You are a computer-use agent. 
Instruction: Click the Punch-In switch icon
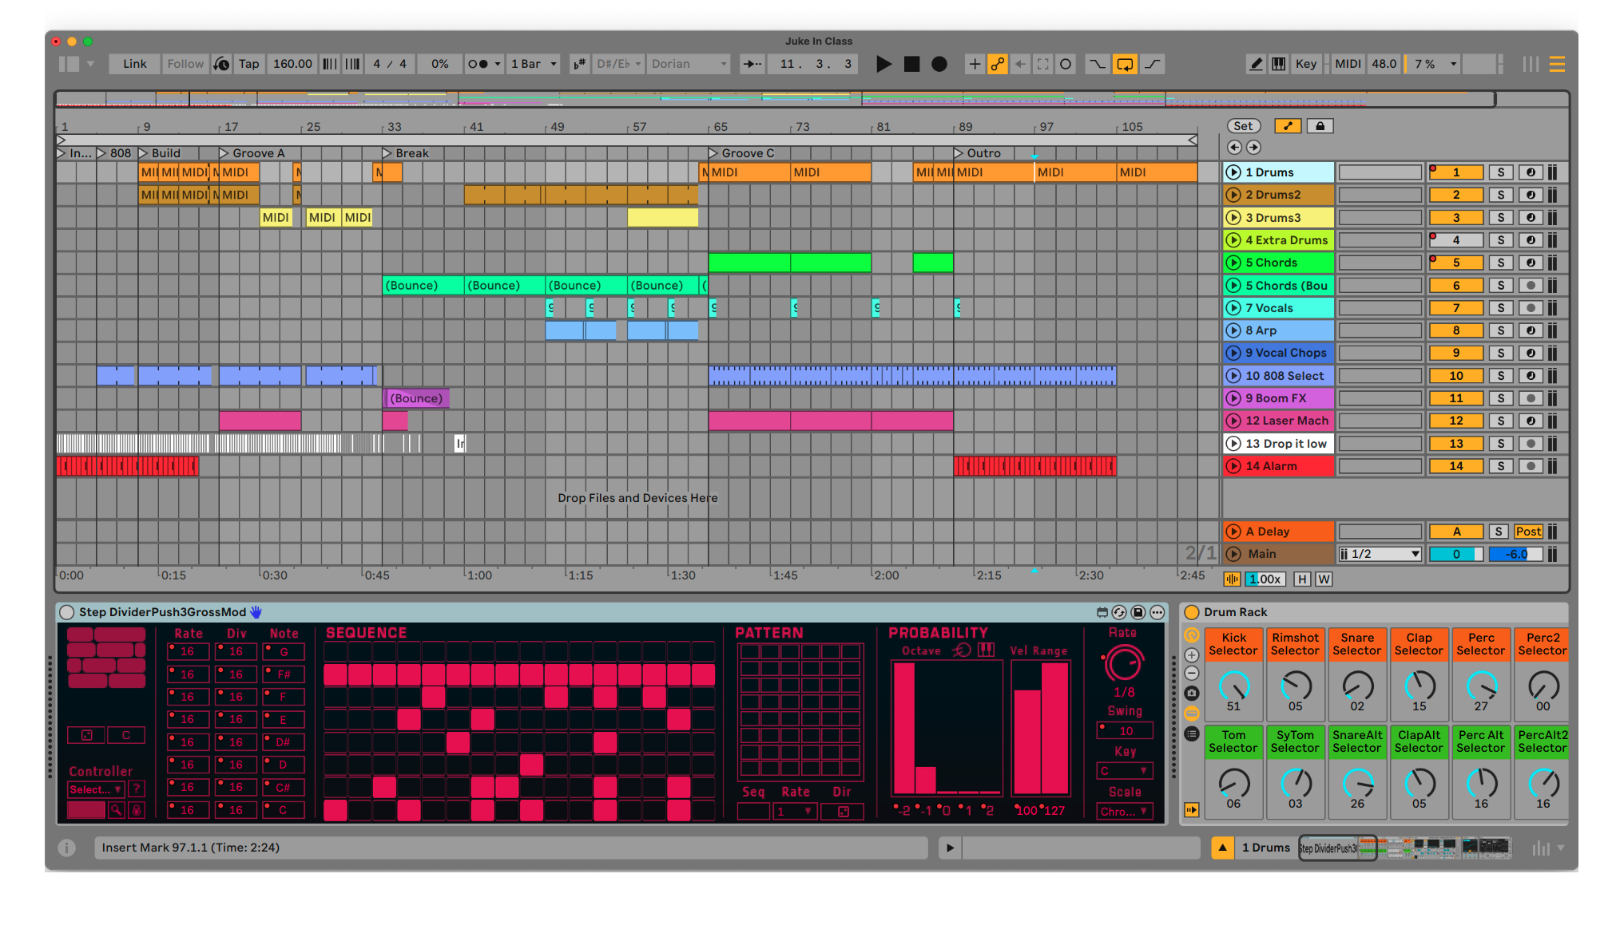pos(1098,64)
